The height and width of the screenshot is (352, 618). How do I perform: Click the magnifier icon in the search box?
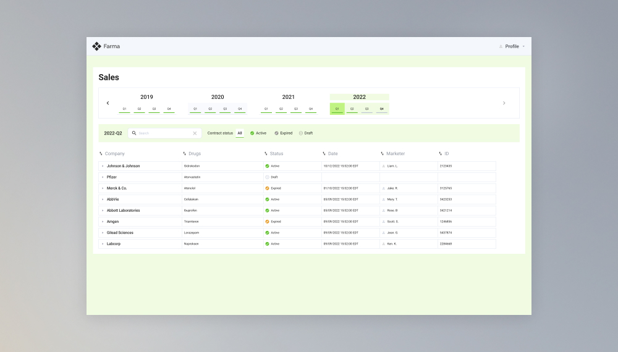[134, 133]
